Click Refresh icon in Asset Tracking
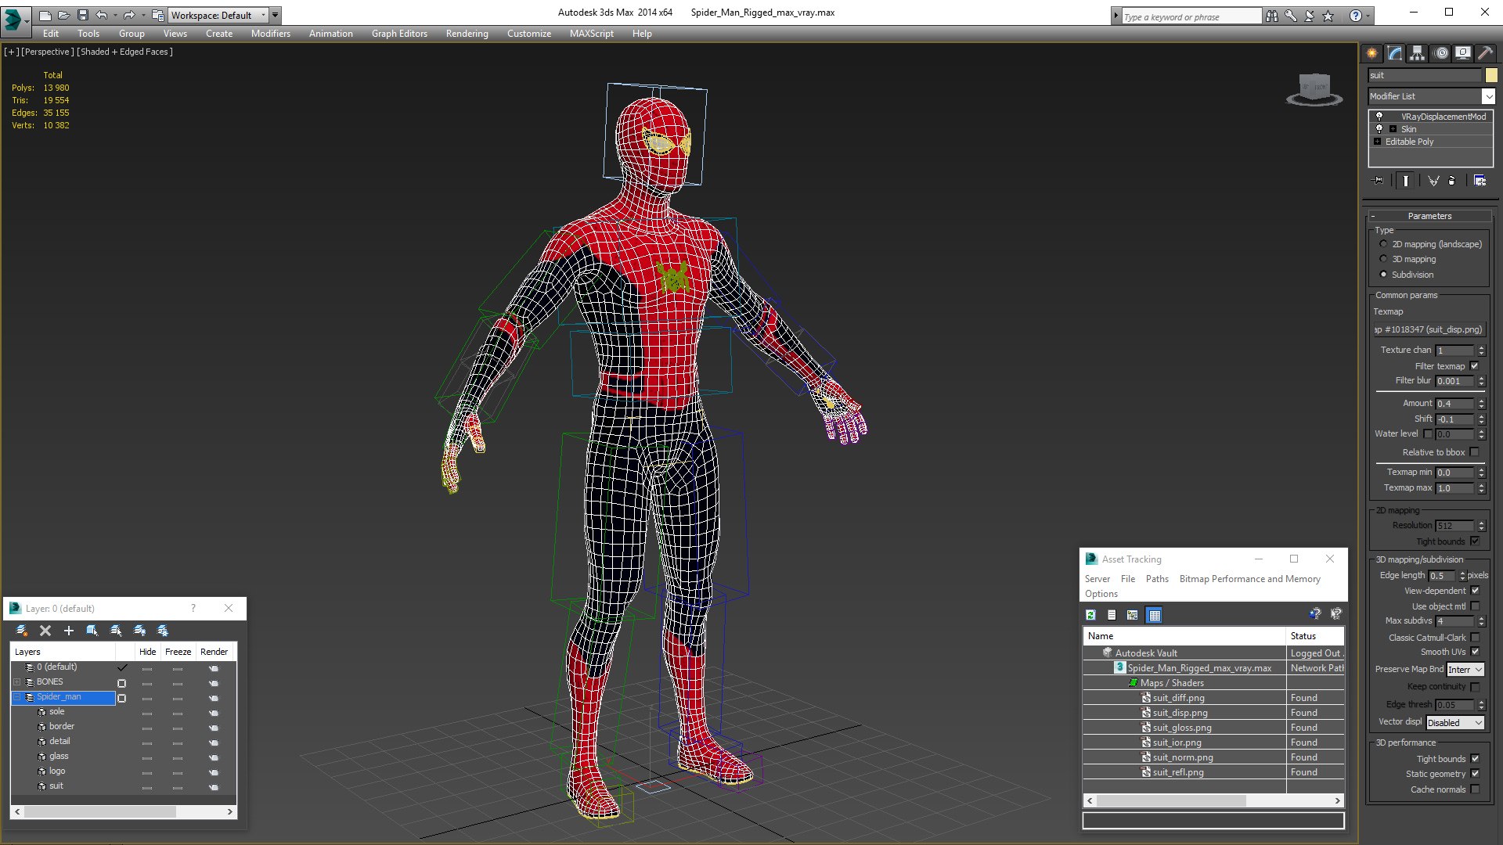Image resolution: width=1503 pixels, height=845 pixels. coord(1090,615)
